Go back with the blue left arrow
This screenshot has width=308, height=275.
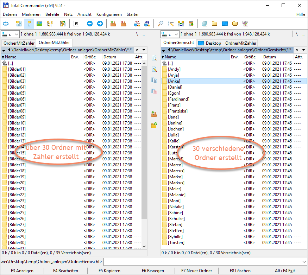click(x=90, y=24)
